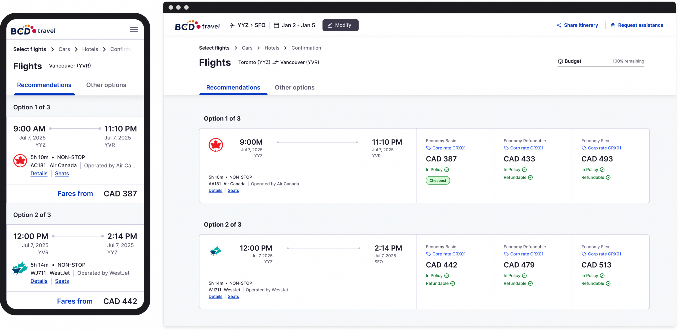Click the airplane icon next to YYZ > SFO
The height and width of the screenshot is (331, 679).
click(232, 25)
